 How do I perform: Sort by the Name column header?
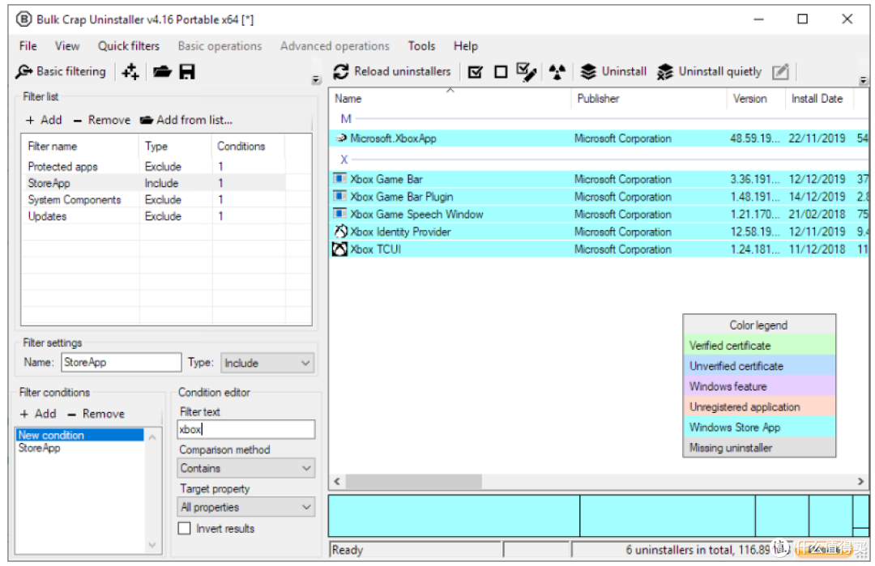450,99
